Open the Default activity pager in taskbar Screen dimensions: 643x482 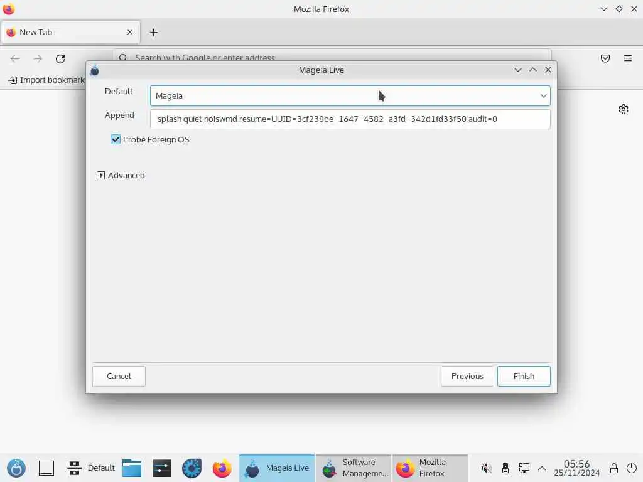point(91,468)
